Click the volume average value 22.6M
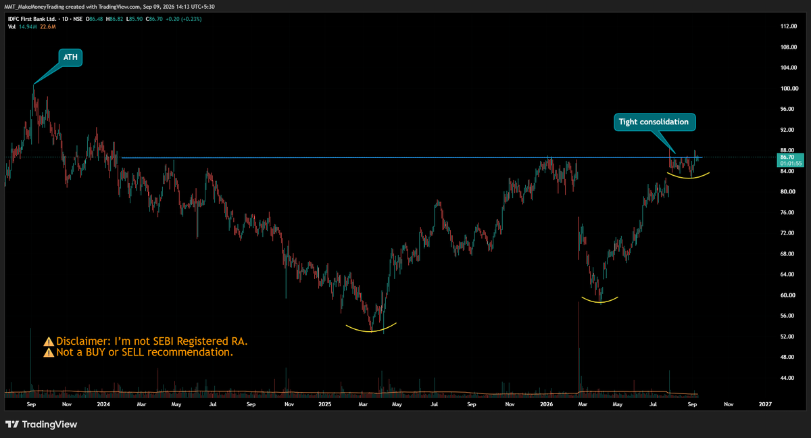 click(48, 27)
